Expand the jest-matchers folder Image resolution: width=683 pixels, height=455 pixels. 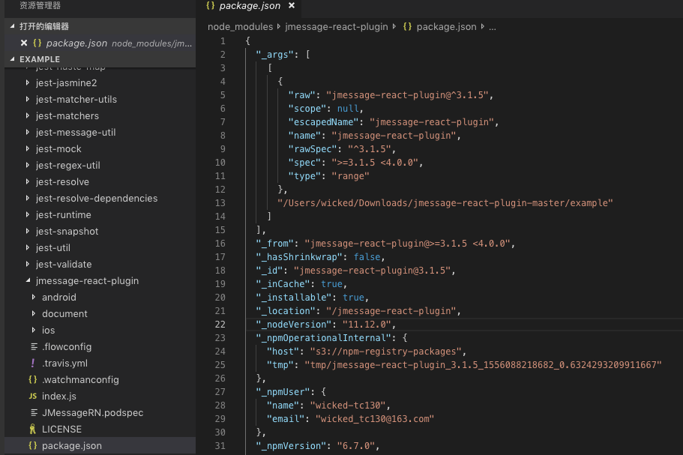(x=28, y=116)
